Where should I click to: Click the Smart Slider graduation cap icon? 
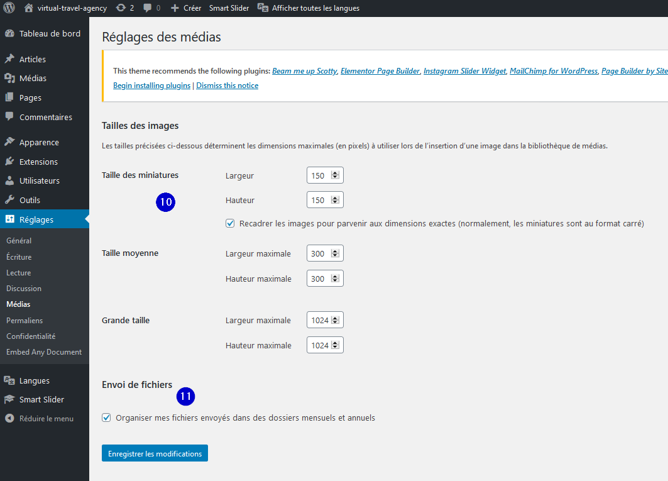click(x=9, y=399)
